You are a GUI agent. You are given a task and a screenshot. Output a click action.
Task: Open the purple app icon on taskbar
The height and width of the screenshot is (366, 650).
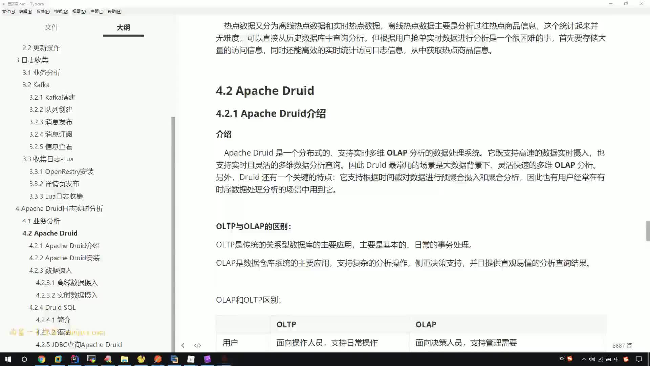coord(208,359)
